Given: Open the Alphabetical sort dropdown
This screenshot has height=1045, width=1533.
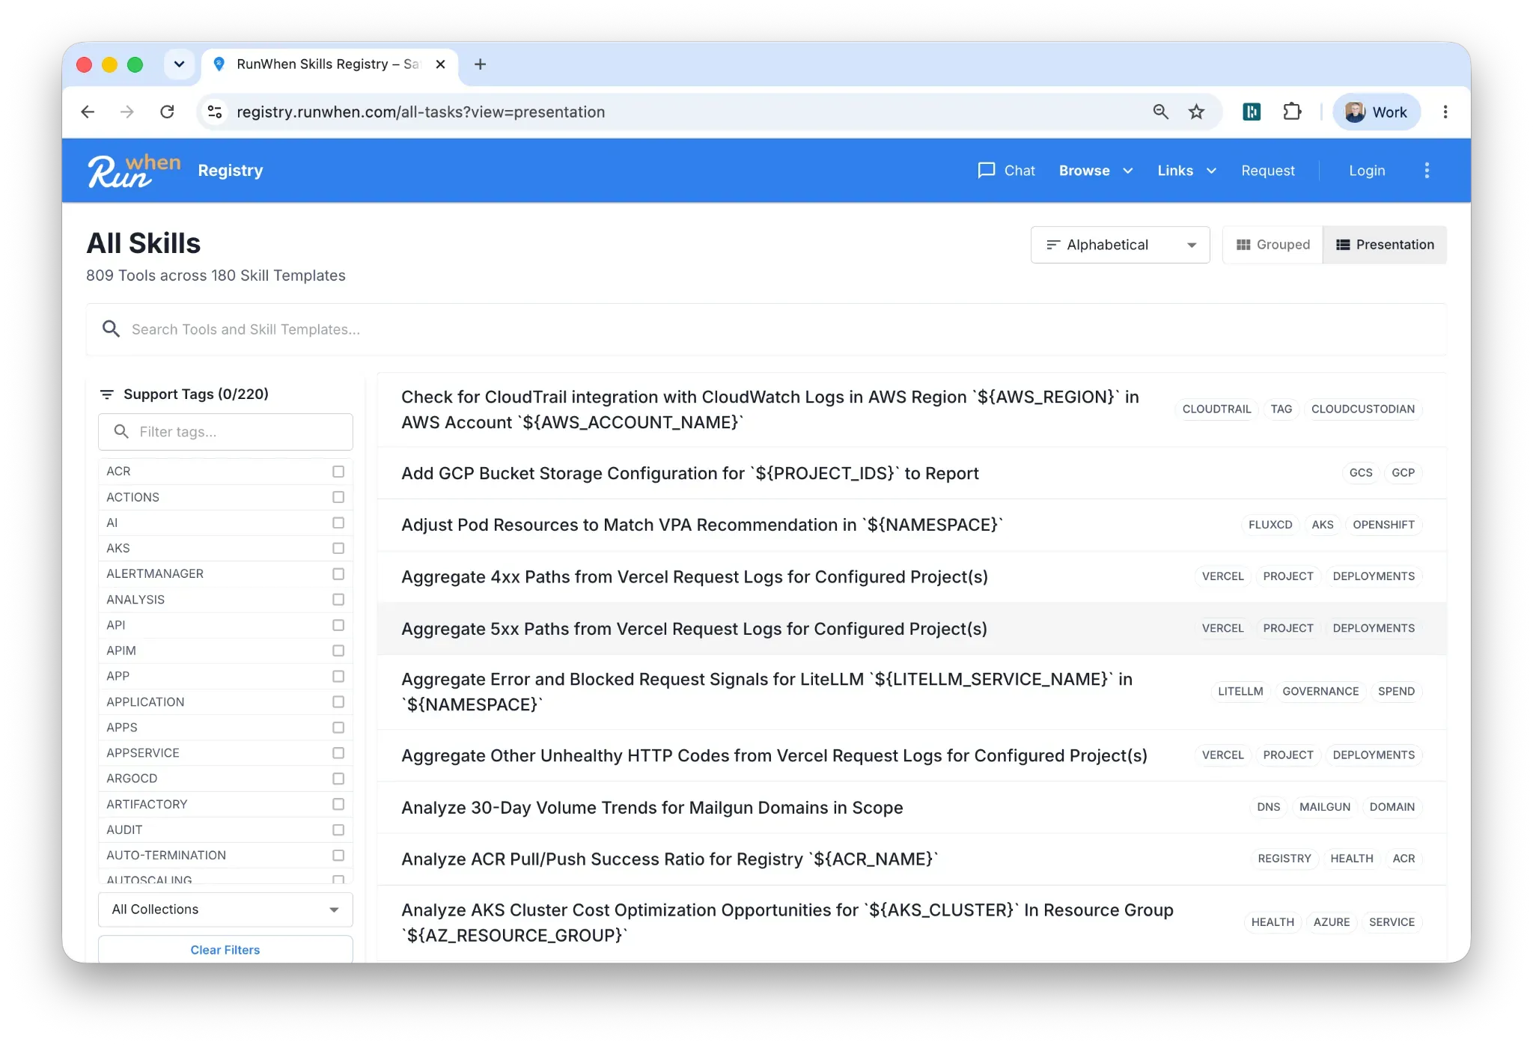Looking at the screenshot, I should tap(1120, 245).
